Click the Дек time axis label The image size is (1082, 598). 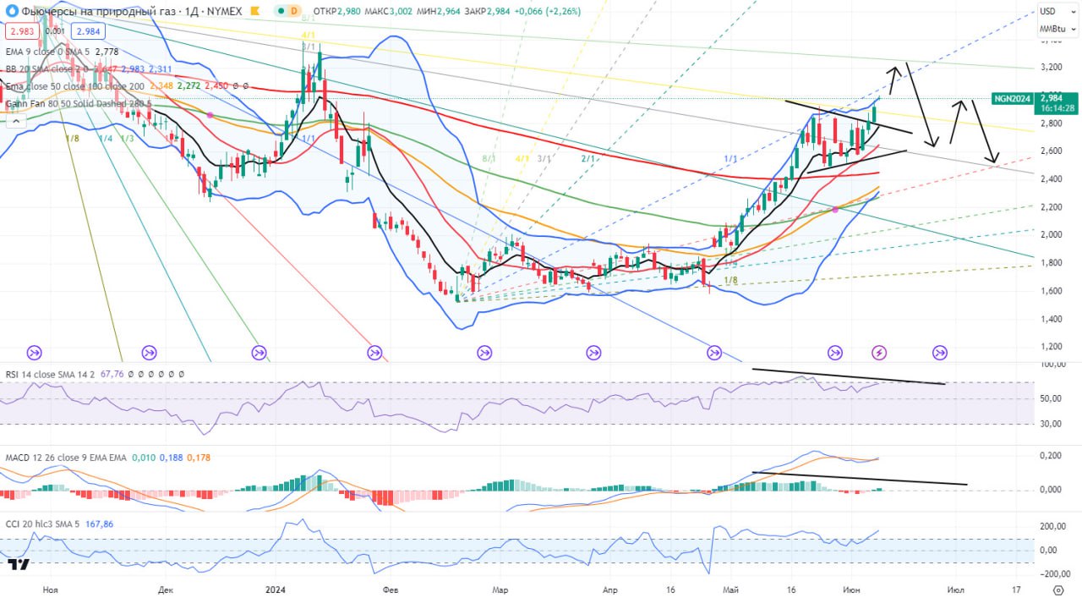(x=166, y=590)
